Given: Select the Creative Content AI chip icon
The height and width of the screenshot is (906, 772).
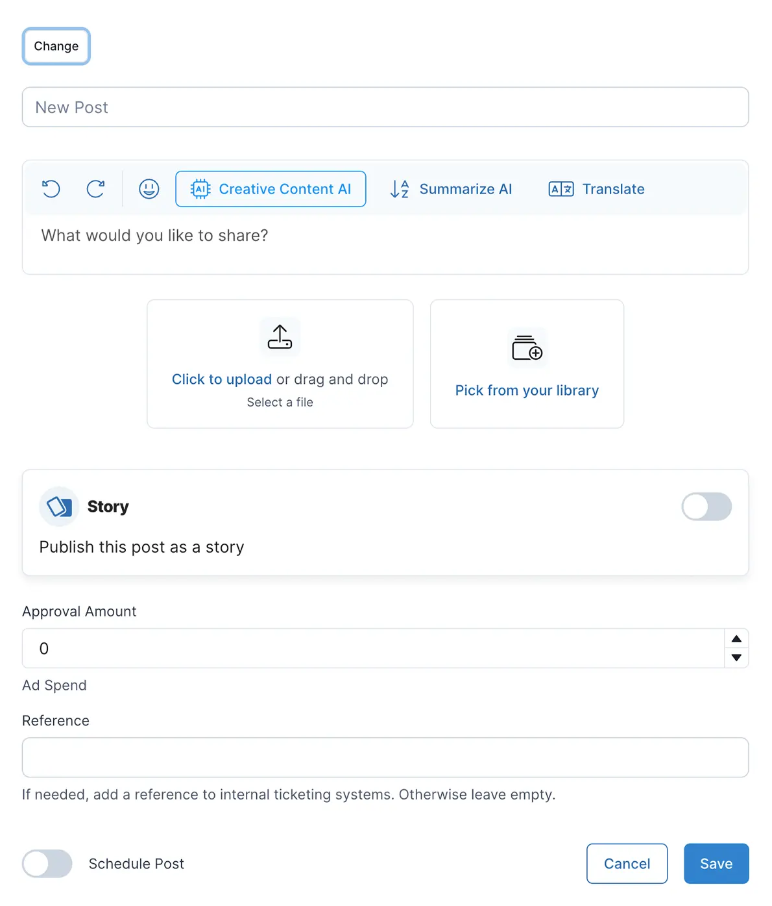Looking at the screenshot, I should click(x=200, y=189).
